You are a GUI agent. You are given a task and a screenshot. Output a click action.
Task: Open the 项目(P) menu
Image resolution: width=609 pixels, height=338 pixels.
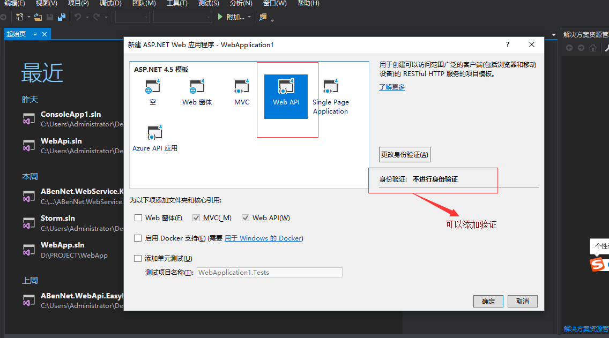78,3
